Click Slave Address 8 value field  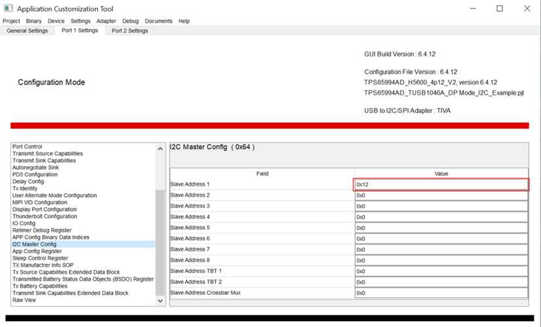441,260
